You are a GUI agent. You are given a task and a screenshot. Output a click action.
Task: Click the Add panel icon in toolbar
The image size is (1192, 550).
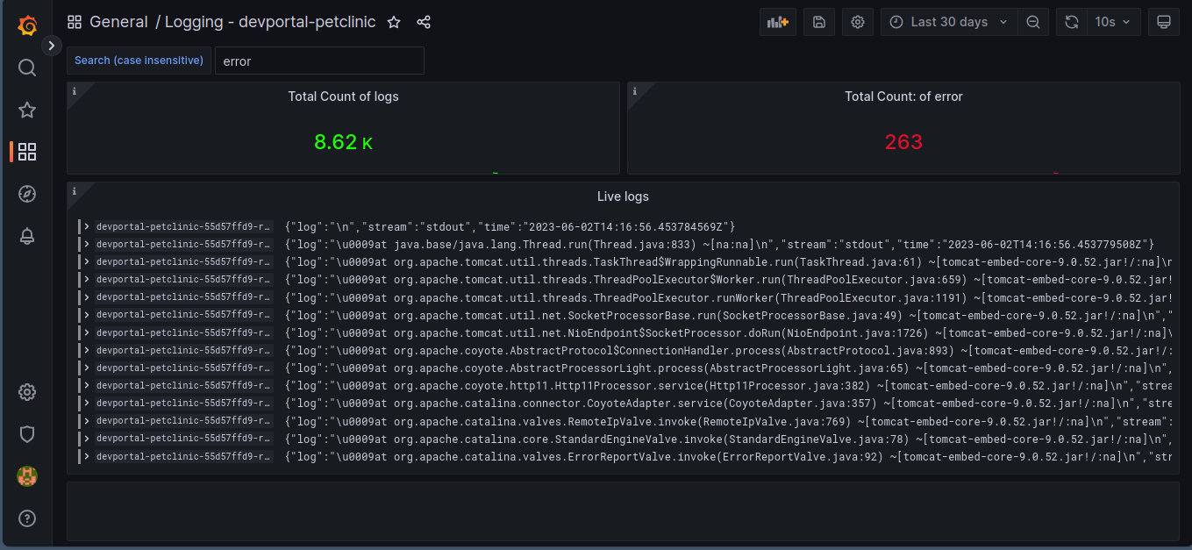pos(778,22)
